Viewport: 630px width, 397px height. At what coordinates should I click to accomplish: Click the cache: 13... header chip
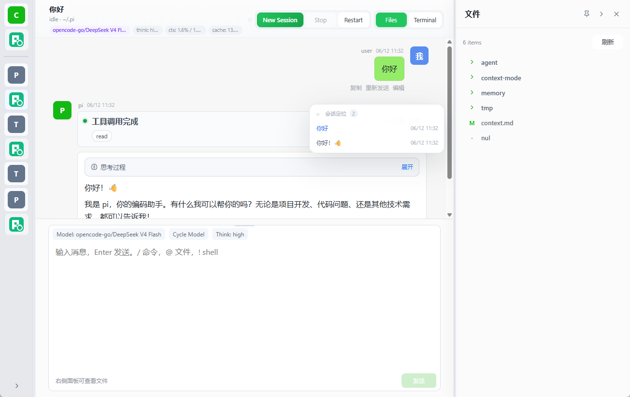[x=225, y=30]
